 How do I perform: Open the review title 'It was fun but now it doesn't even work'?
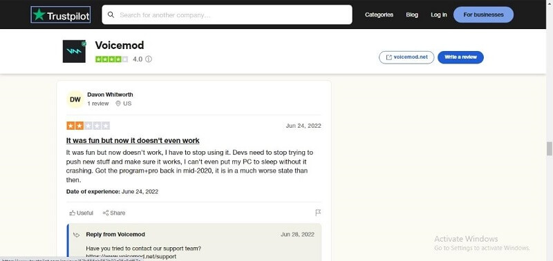[x=133, y=141]
